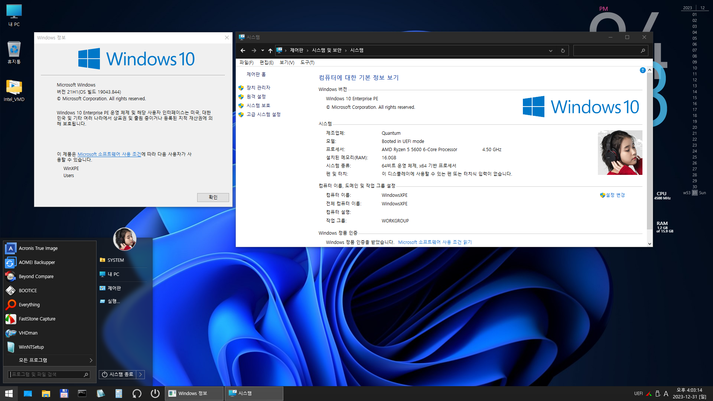713x401 pixels.
Task: Click the user avatar in start menu
Action: 125,239
